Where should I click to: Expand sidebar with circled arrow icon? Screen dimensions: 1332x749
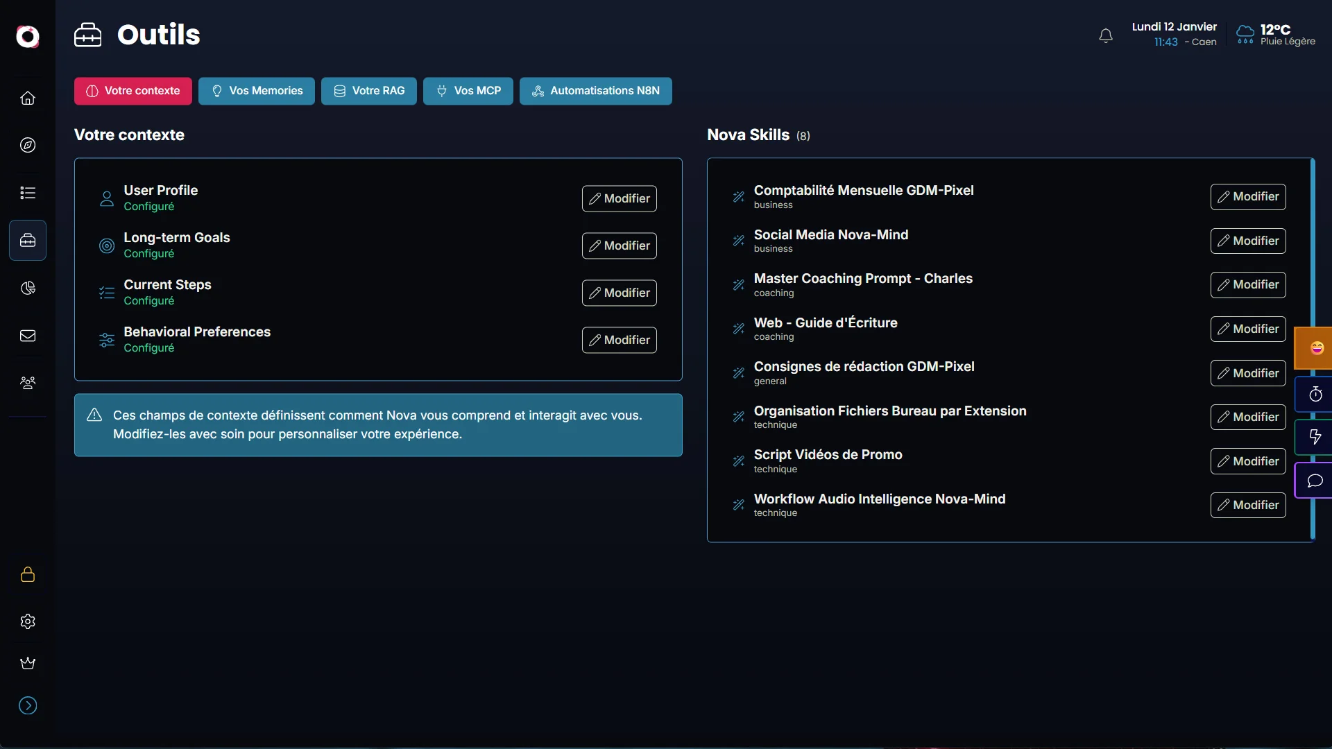point(28,705)
